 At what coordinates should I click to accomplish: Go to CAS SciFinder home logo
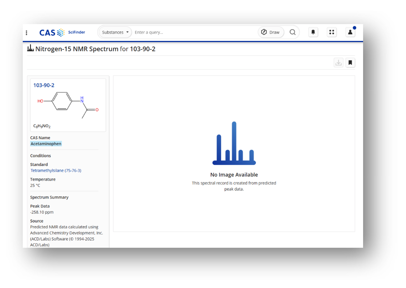(x=62, y=32)
